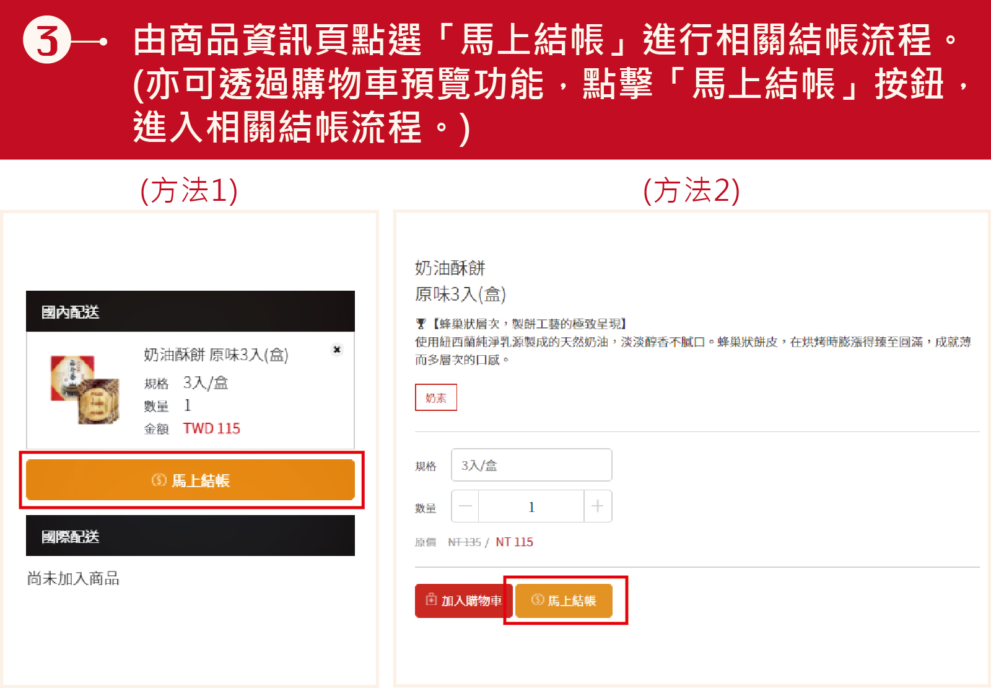Click the NT 115 sale price

tap(514, 542)
